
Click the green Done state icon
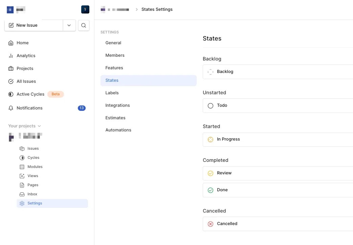pyautogui.click(x=211, y=190)
